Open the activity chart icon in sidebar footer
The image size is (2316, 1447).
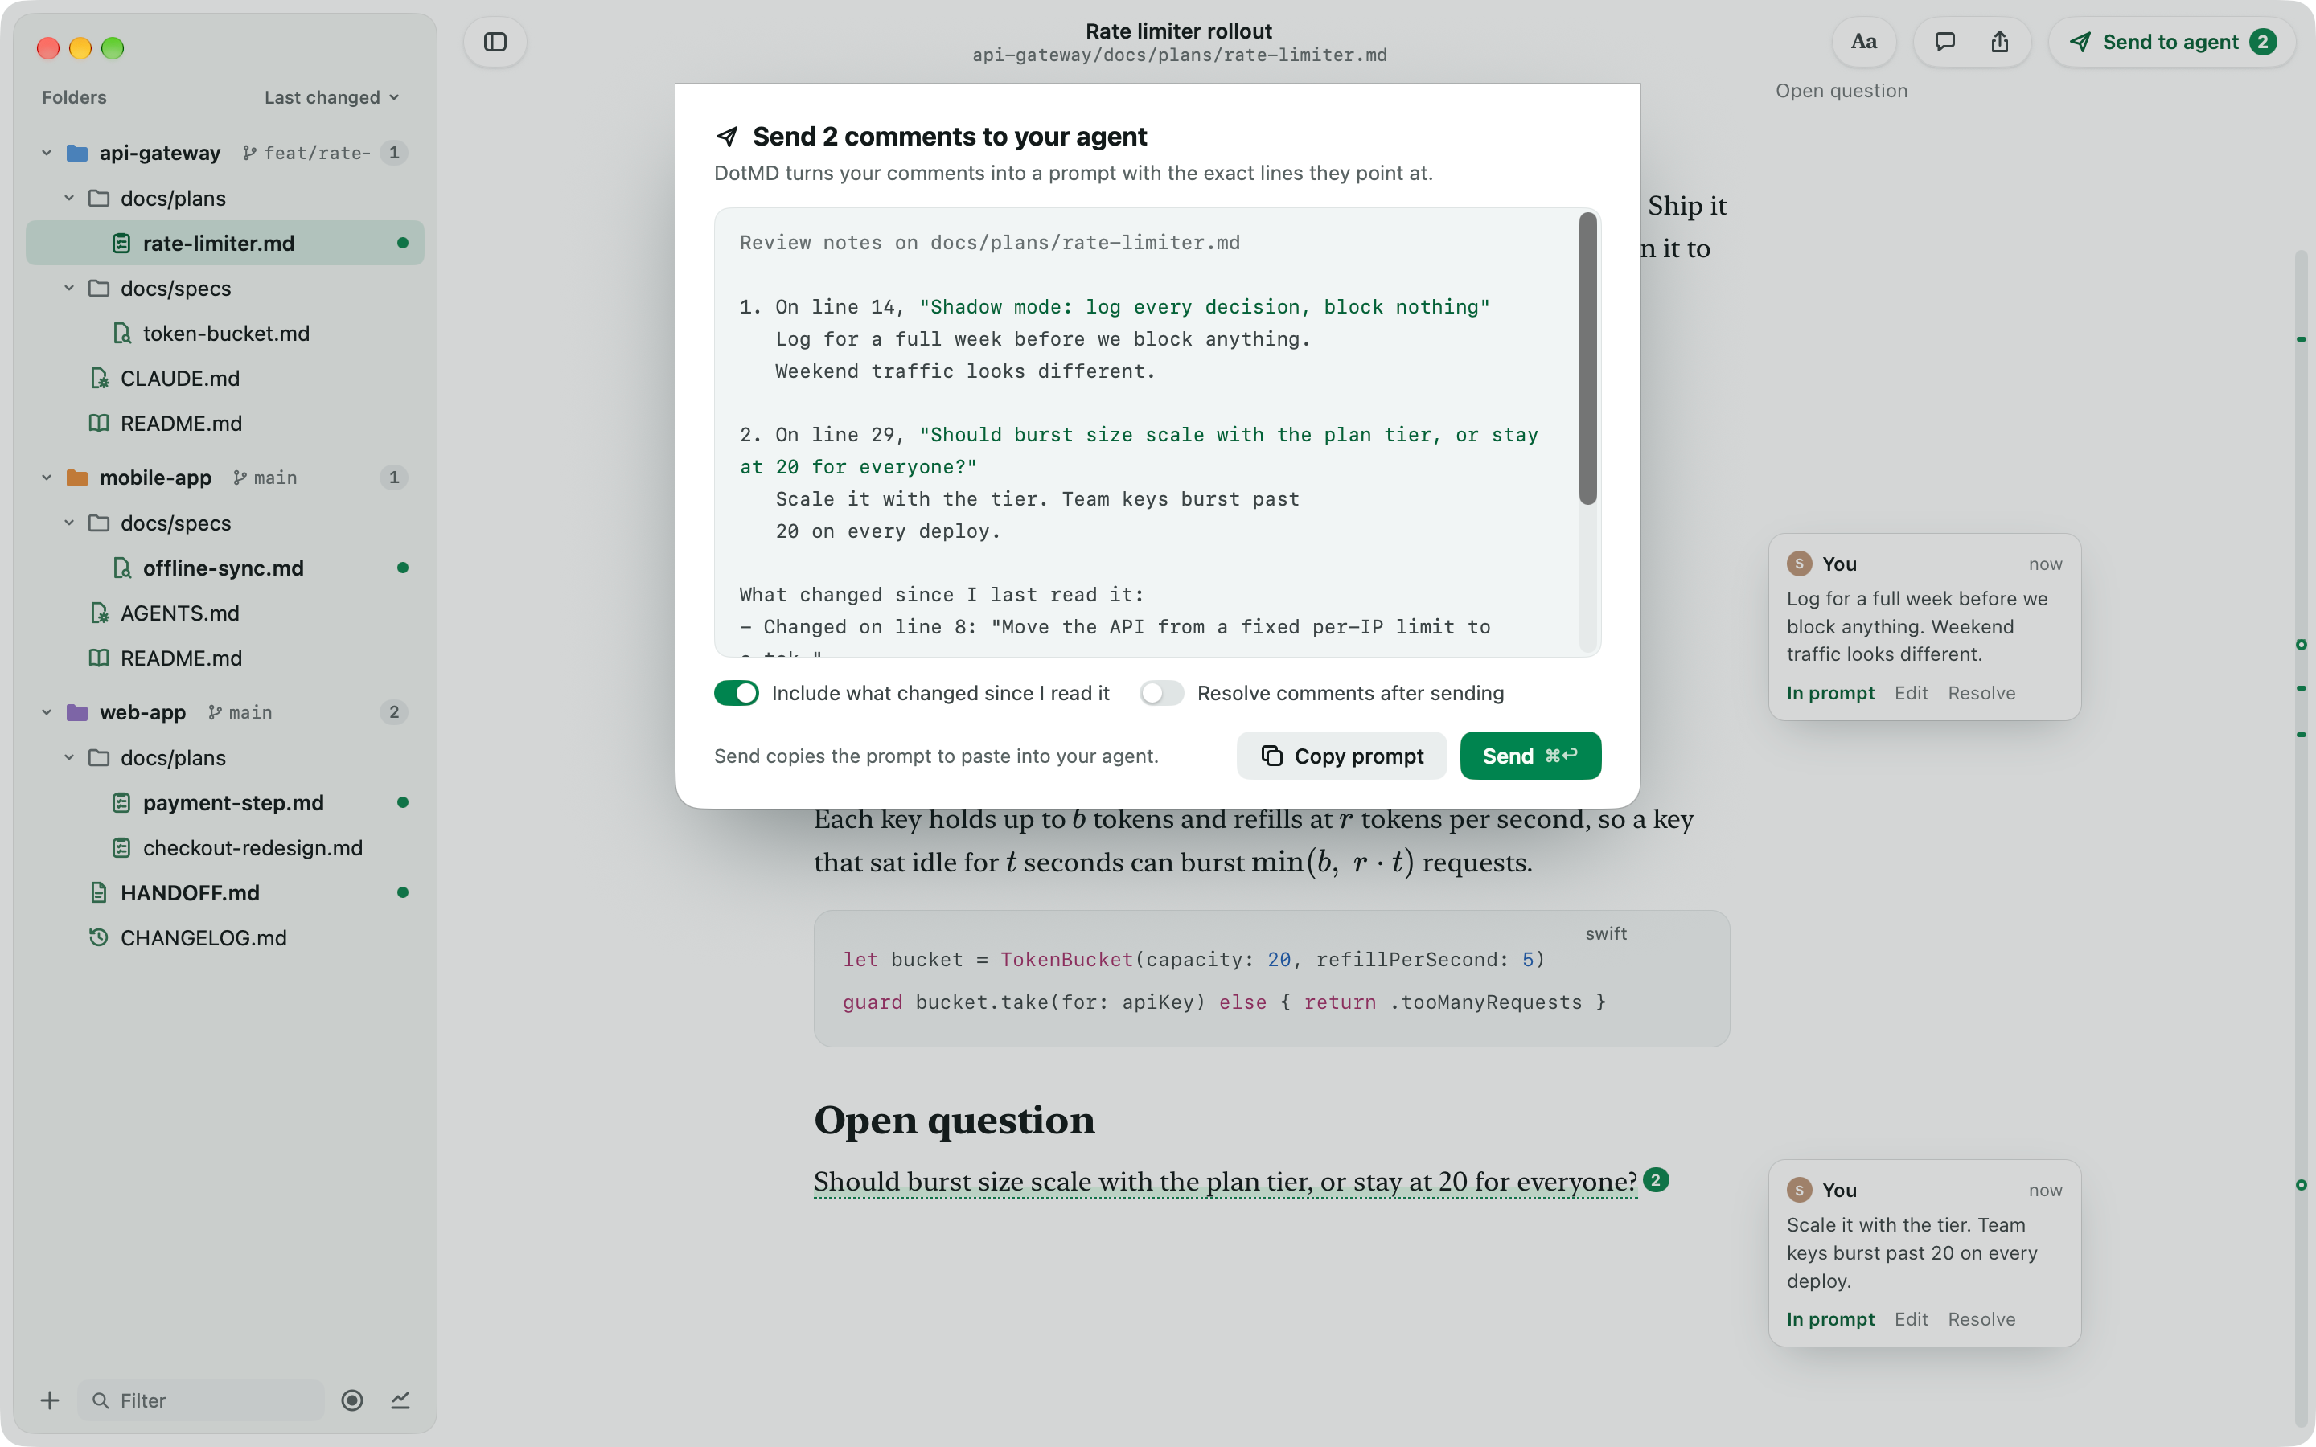[x=400, y=1400]
